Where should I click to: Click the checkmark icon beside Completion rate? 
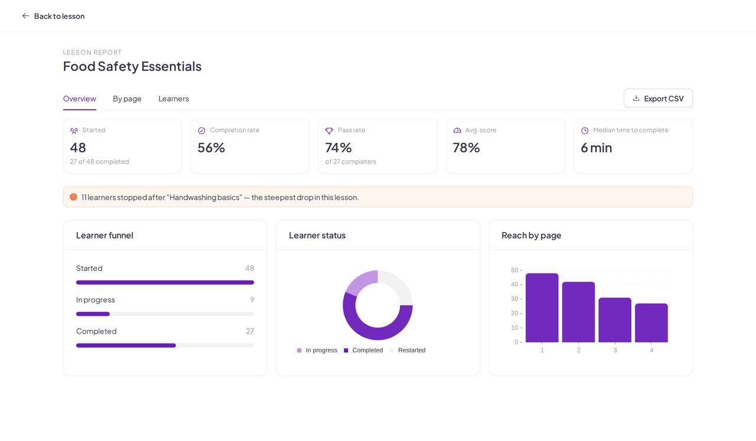point(201,130)
